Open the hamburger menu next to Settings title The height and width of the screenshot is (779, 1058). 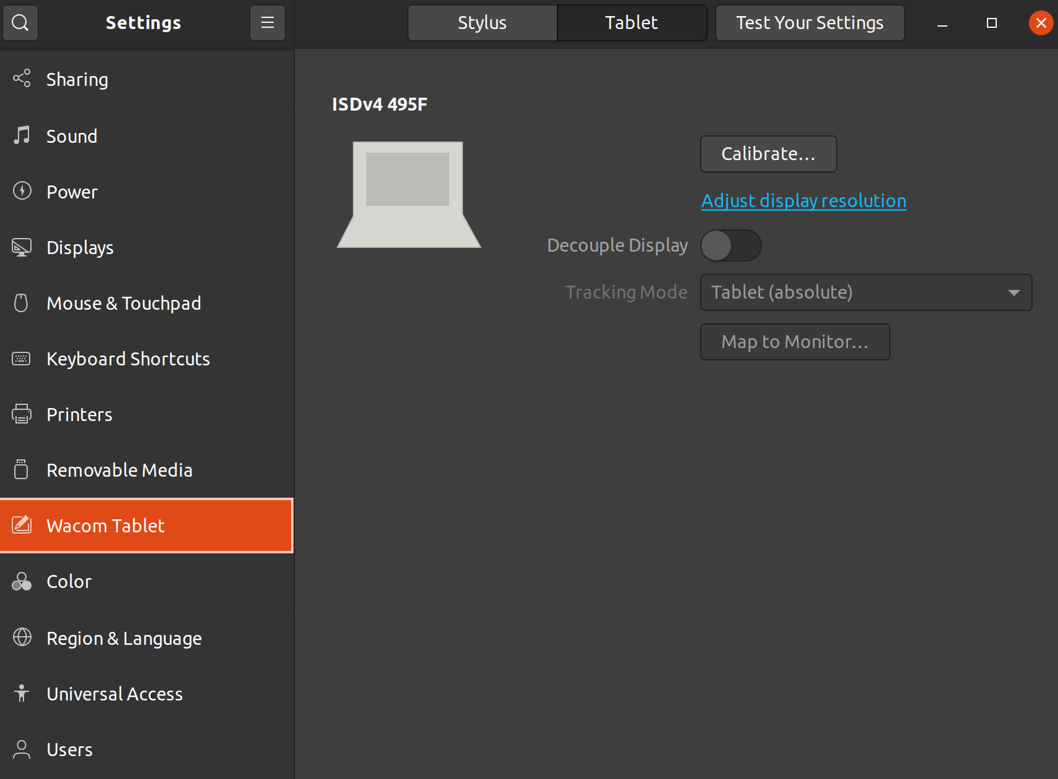point(267,22)
